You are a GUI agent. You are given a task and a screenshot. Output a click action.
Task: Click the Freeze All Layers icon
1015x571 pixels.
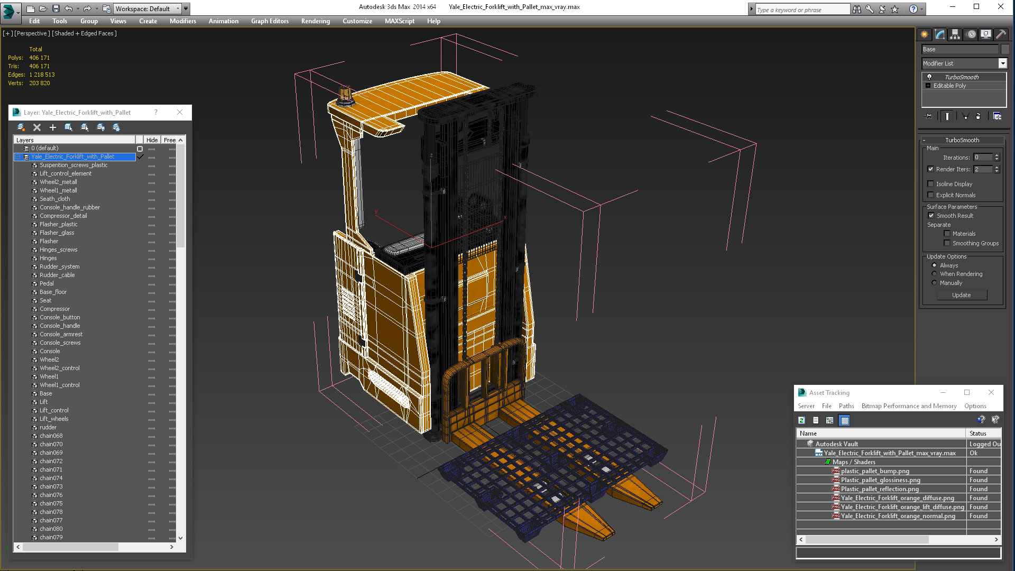point(116,127)
